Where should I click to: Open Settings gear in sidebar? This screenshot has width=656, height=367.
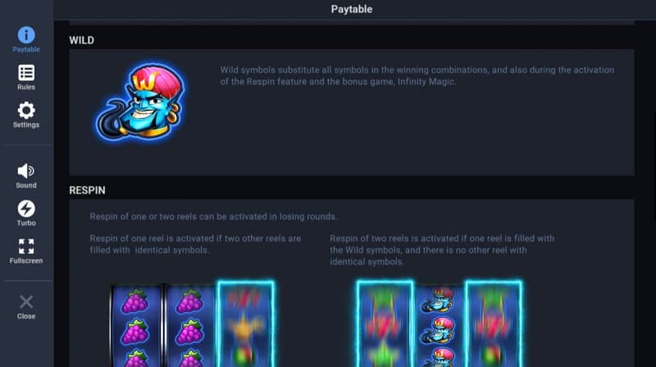pyautogui.click(x=26, y=111)
